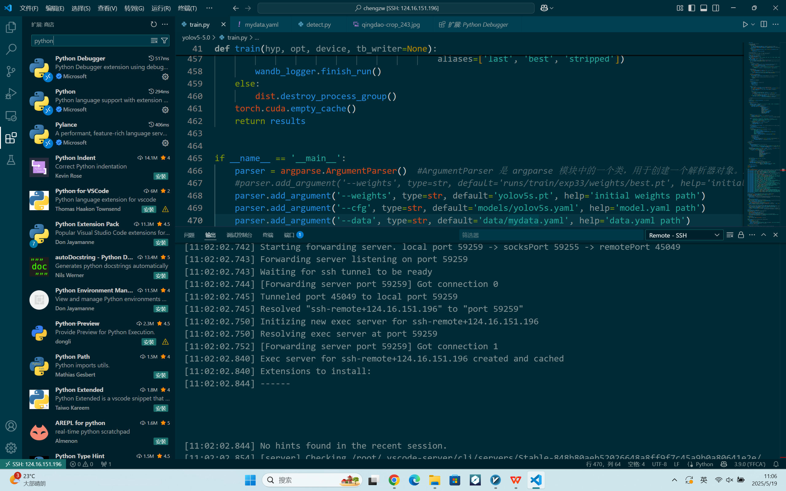
Task: Open more actions in Extensions view header
Action: point(165,24)
